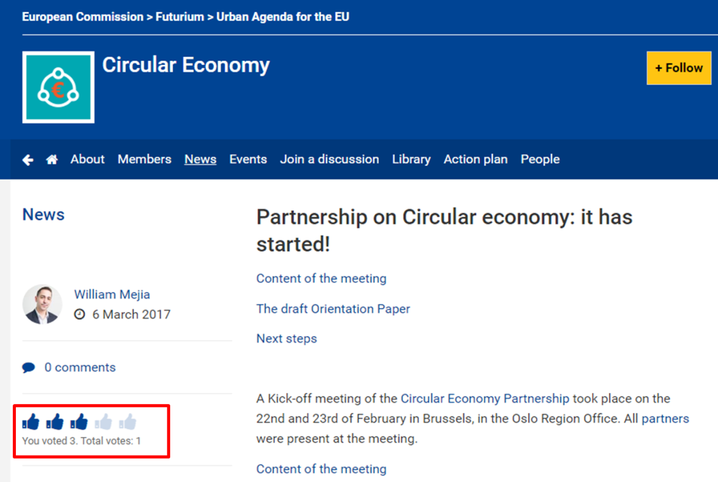718x482 pixels.
Task: Open the Library menu item
Action: (411, 159)
